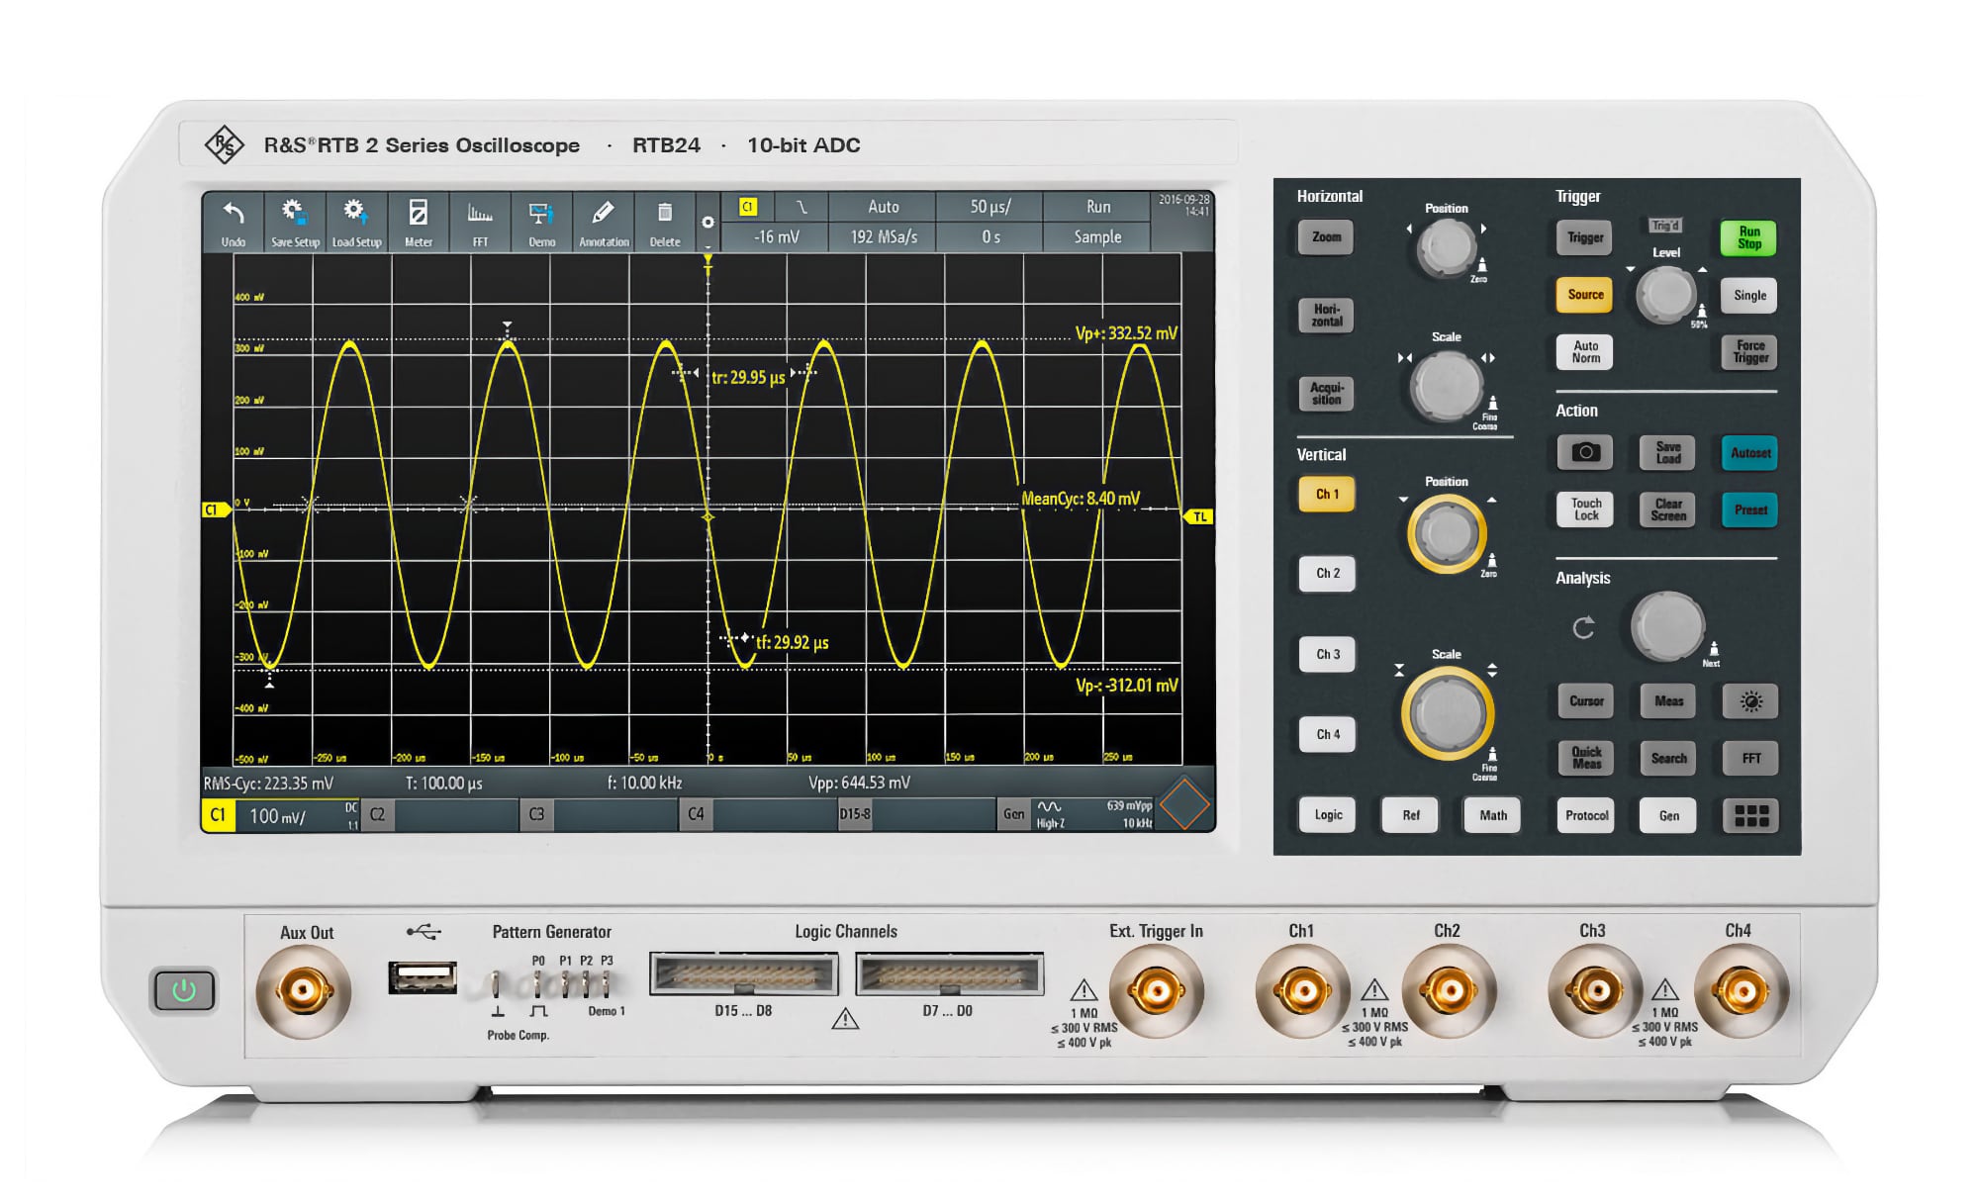Open the C1 100 mV/ channel settings
1979x1203 pixels.
(x=281, y=815)
